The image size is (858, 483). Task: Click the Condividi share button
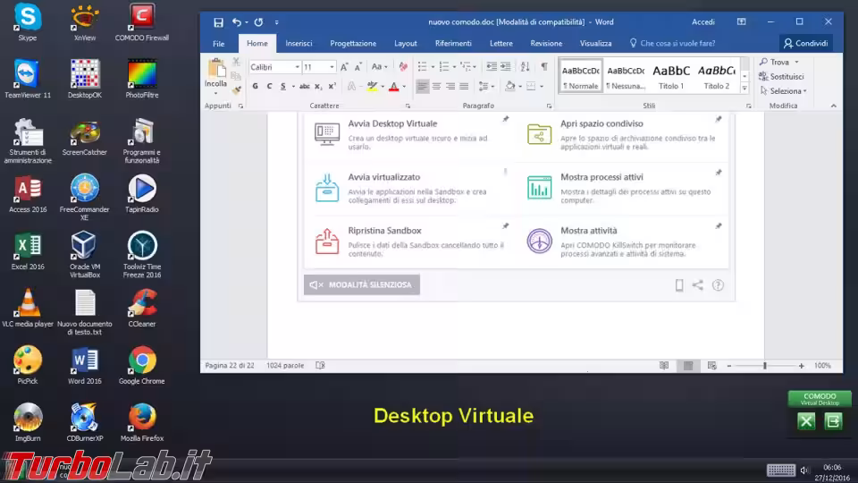click(x=805, y=43)
